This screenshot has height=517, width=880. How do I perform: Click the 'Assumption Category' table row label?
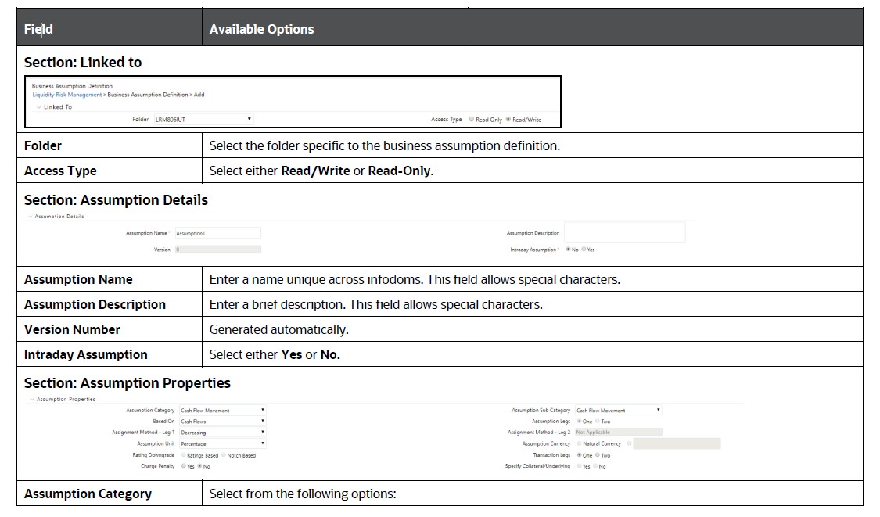(x=88, y=494)
